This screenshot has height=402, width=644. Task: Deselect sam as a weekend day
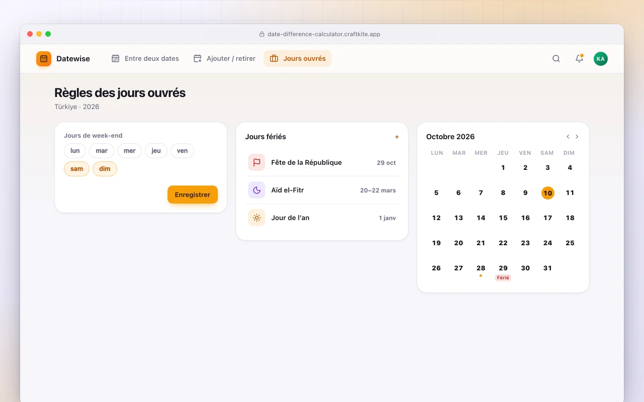[76, 169]
